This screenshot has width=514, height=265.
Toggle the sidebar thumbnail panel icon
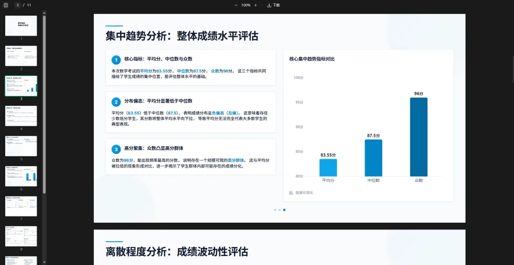click(6, 5)
